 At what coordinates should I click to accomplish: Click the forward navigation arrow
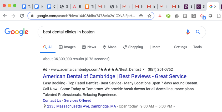coord(13,16)
